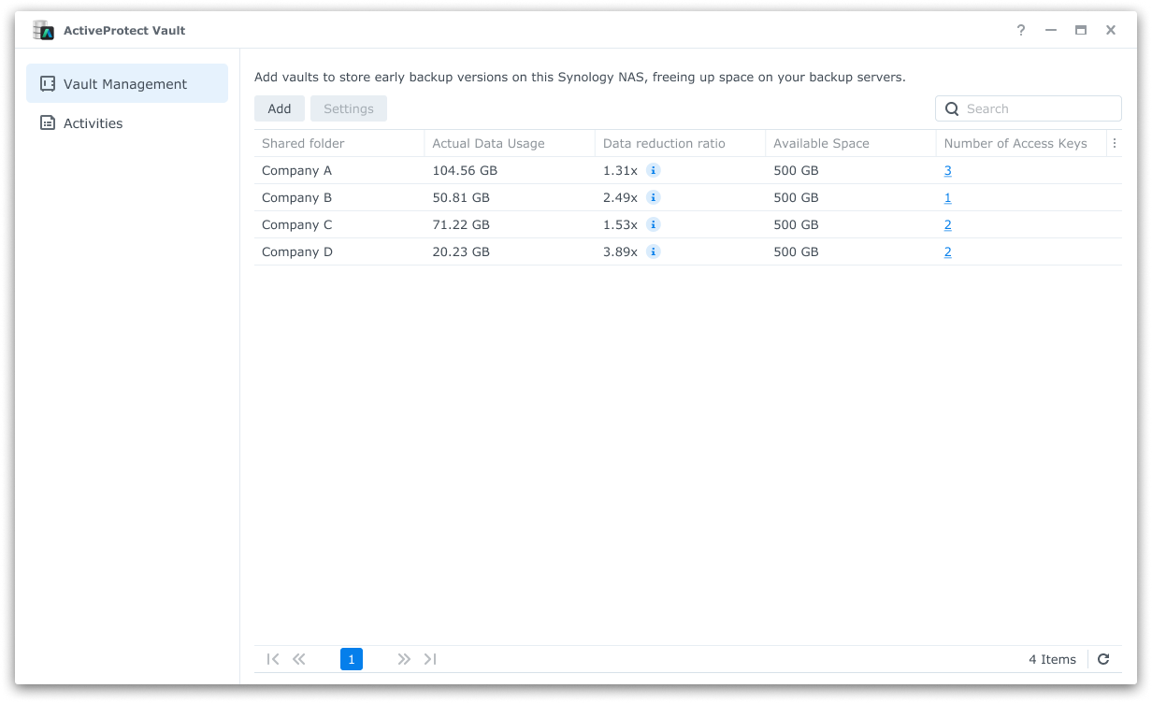1152x703 pixels.
Task: Open the column options kebab menu
Action: (1114, 143)
